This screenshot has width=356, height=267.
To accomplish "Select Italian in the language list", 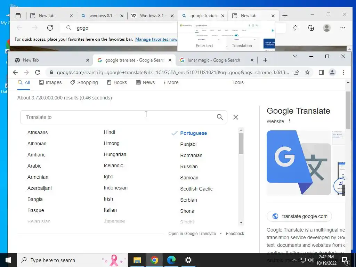I will point(110,210).
